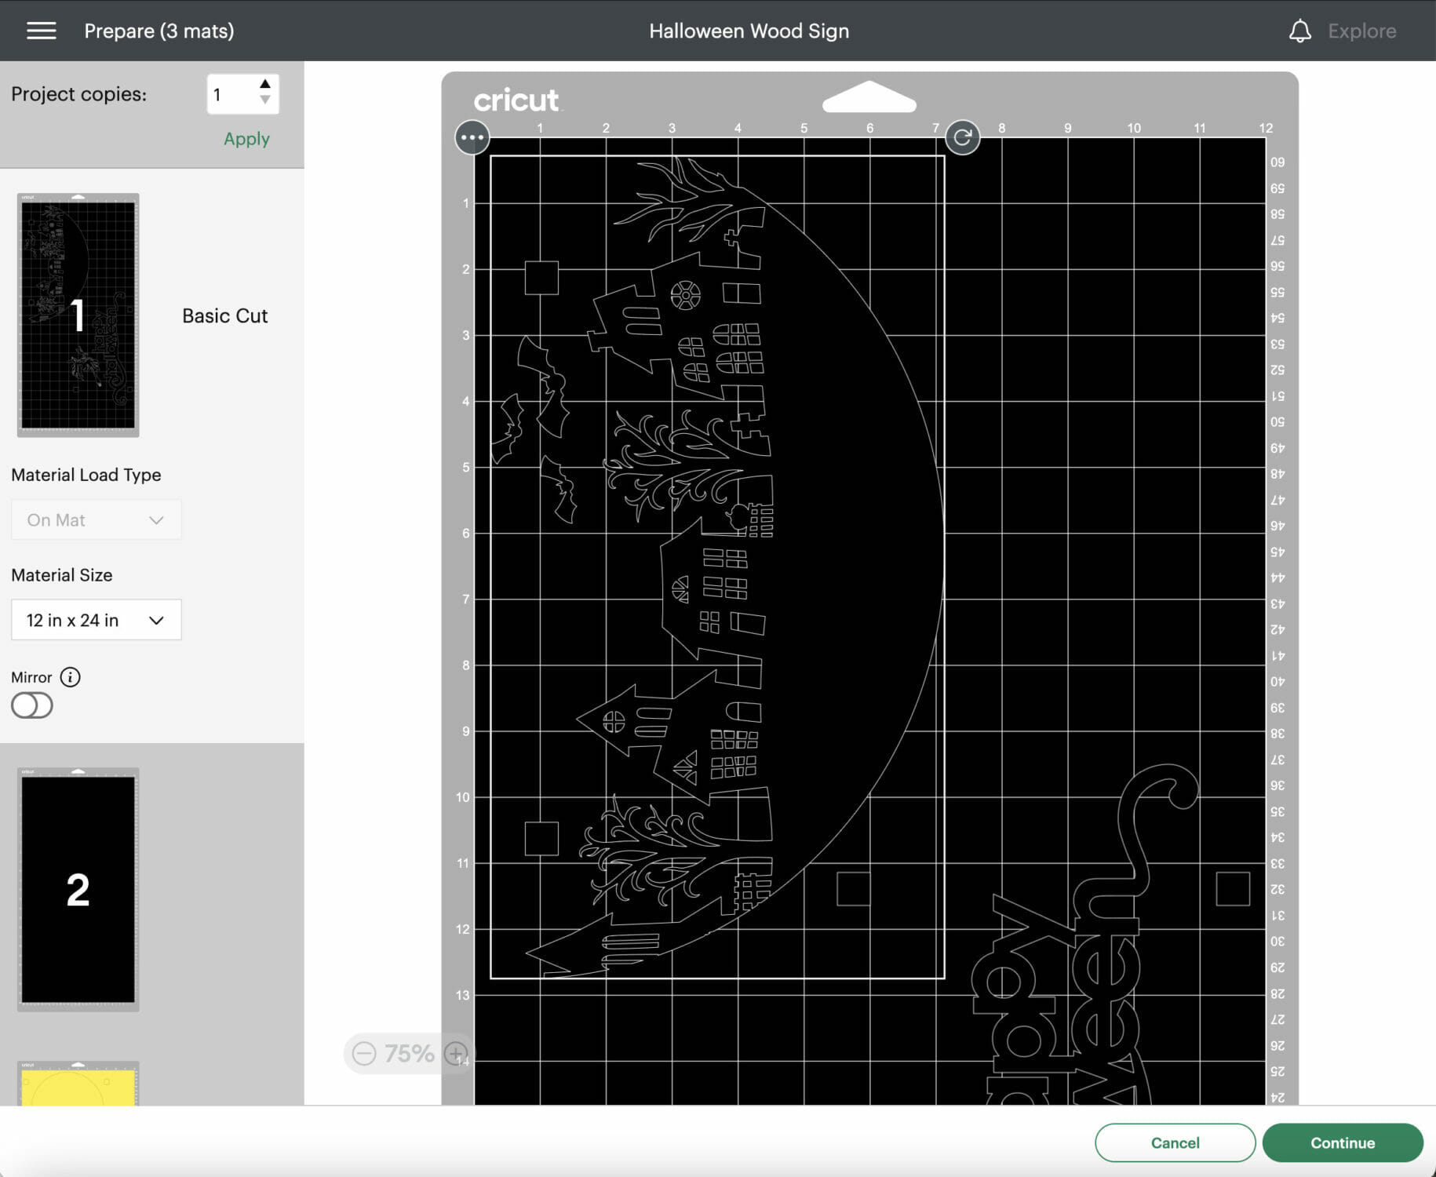Open the Mirror info icon
The height and width of the screenshot is (1177, 1436).
[x=70, y=677]
